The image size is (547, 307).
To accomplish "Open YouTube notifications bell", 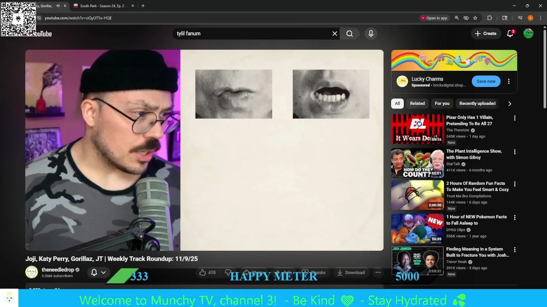I will click(510, 34).
